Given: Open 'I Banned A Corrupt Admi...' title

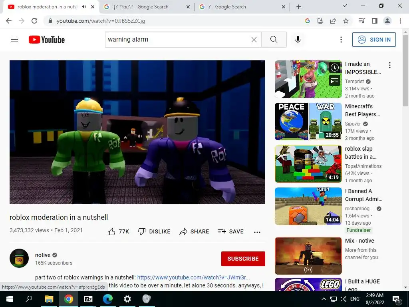Looking at the screenshot, I should click(x=363, y=195).
